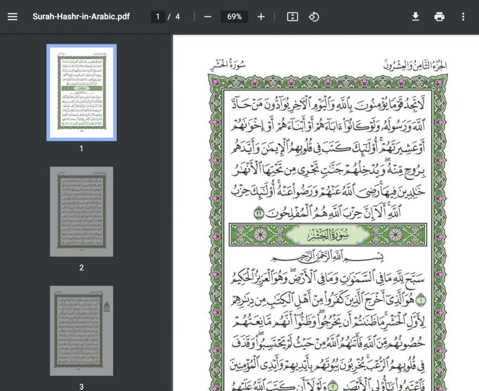This screenshot has width=479, height=391.
Task: Click the total page count 4
Action: click(177, 16)
